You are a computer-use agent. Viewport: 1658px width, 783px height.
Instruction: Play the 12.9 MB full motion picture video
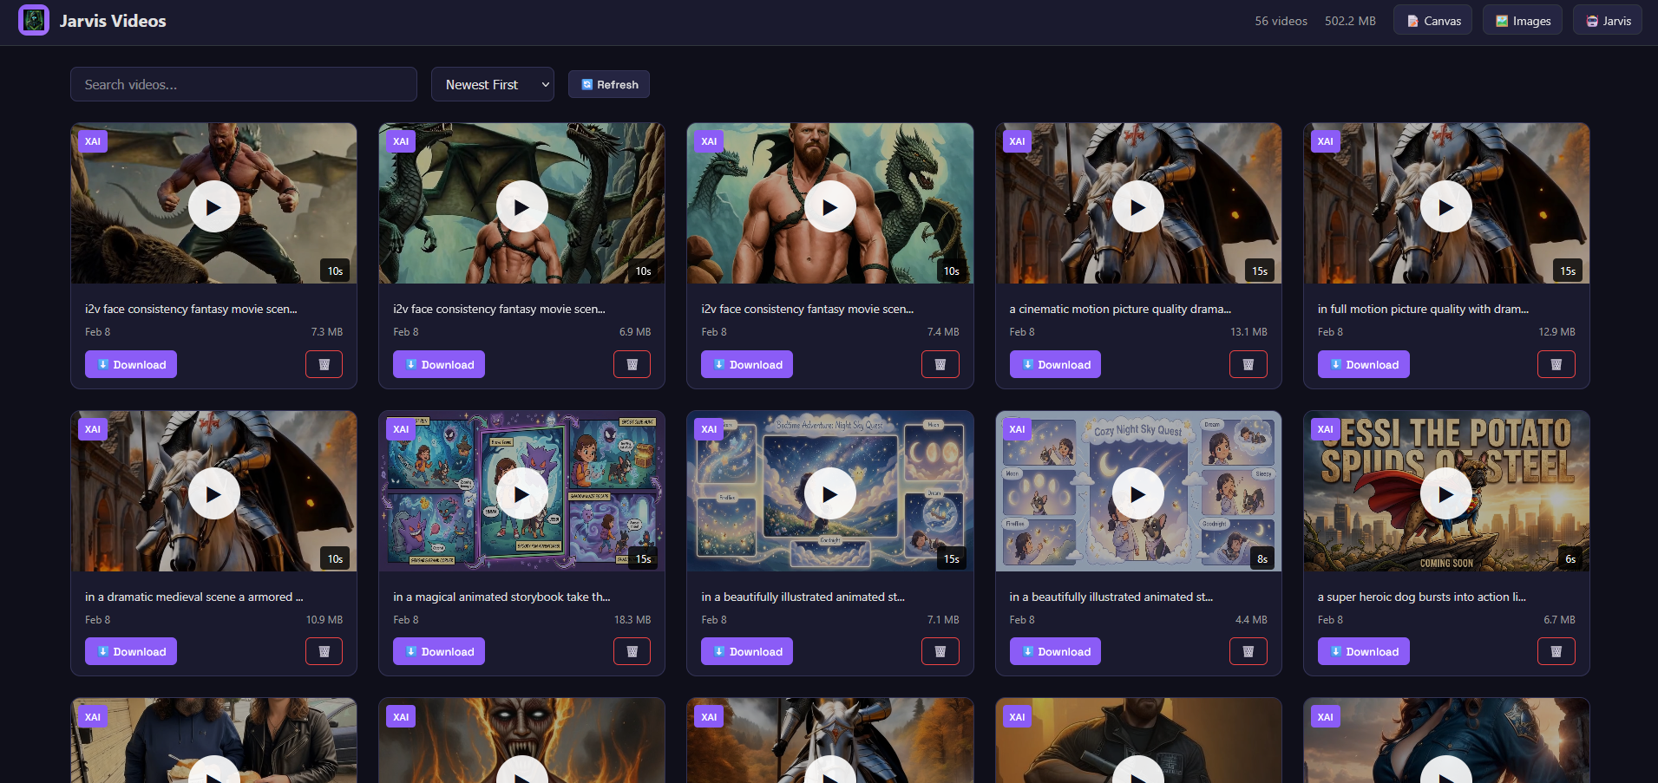pyautogui.click(x=1446, y=206)
